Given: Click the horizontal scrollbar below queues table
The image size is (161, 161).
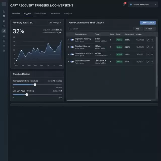Looking at the screenshot, I should coord(109,100).
